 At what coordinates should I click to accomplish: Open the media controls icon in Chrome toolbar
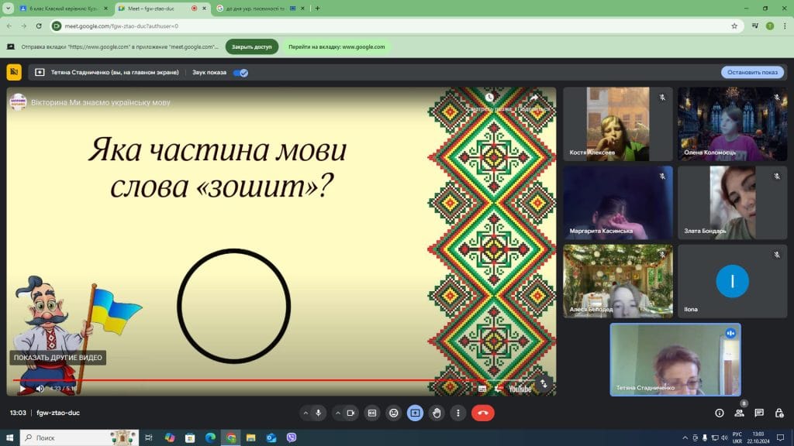[755, 26]
